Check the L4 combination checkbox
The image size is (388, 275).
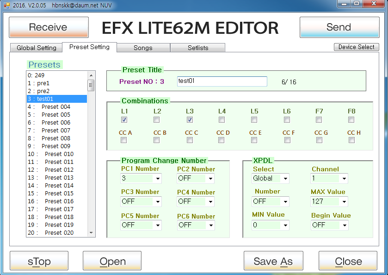point(222,120)
